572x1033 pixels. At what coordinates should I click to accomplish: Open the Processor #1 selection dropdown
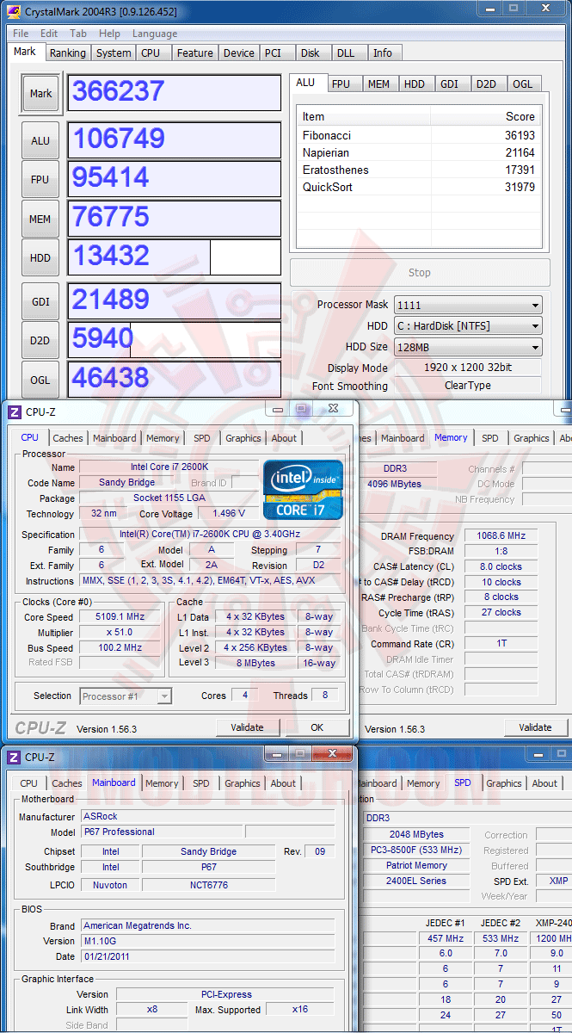click(x=126, y=696)
